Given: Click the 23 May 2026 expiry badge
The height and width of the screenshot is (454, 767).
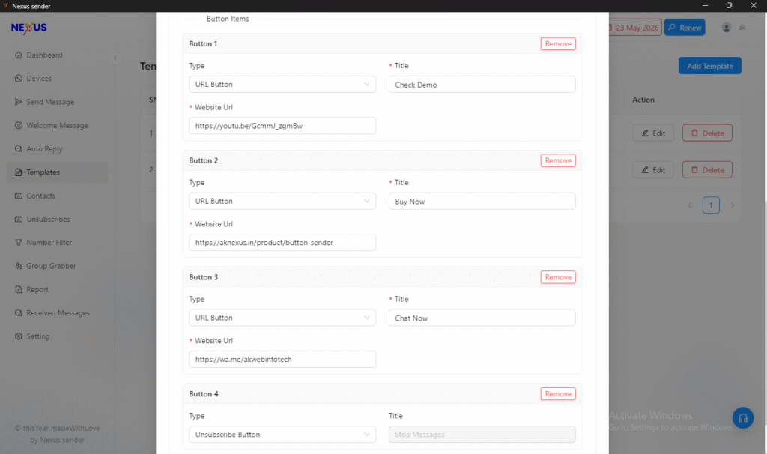Looking at the screenshot, I should (x=635, y=28).
